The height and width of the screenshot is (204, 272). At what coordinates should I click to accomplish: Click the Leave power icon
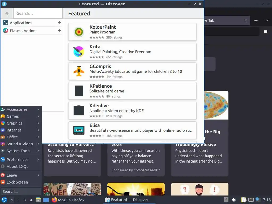3,175
